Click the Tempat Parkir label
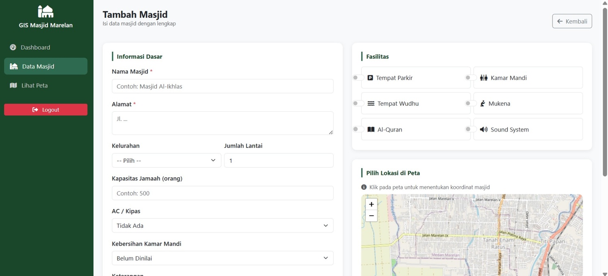608x276 pixels. [394, 78]
